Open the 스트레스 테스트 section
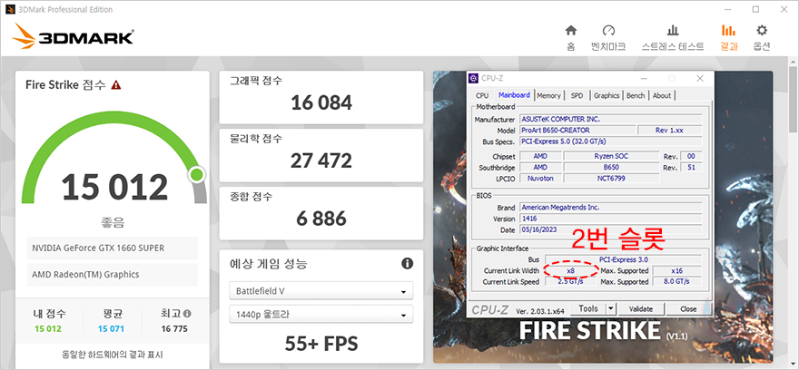The width and height of the screenshot is (799, 370). click(673, 37)
